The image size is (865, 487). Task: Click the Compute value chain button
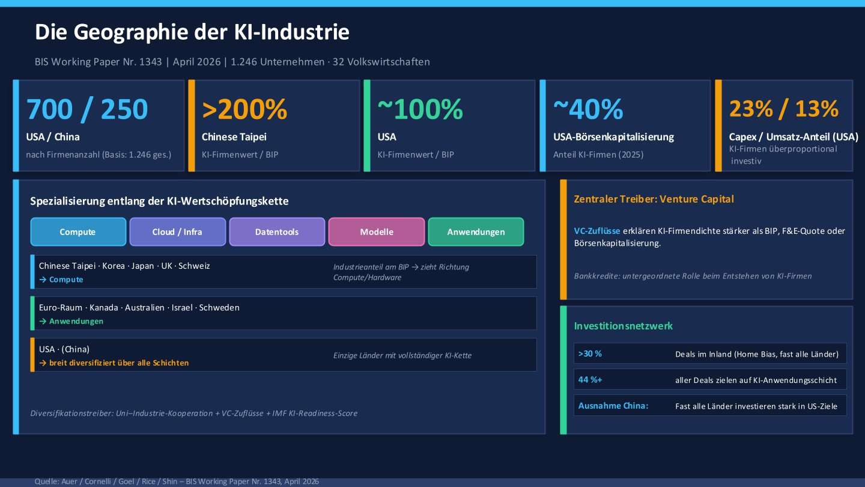[78, 232]
